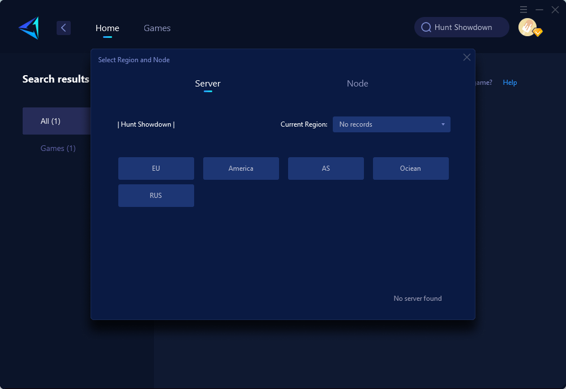Choose the EU server region
Image resolution: width=566 pixels, height=389 pixels.
pyautogui.click(x=156, y=168)
